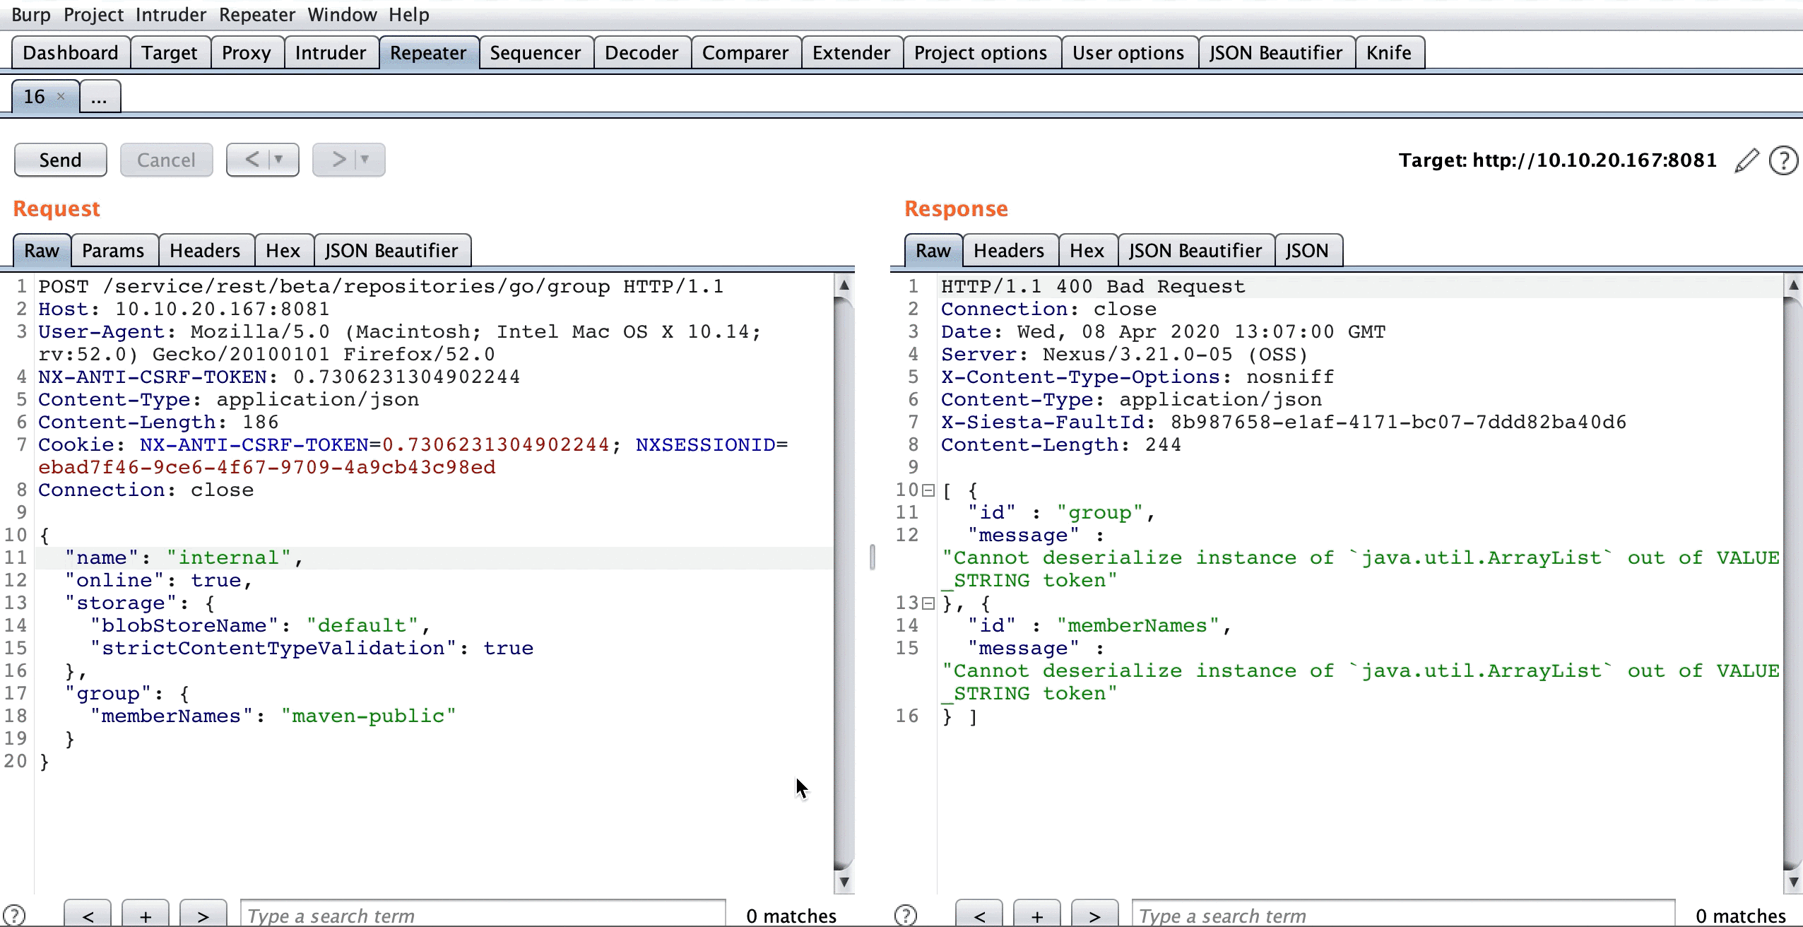Select the Request Raw tab
The width and height of the screenshot is (1803, 927).
coord(42,251)
